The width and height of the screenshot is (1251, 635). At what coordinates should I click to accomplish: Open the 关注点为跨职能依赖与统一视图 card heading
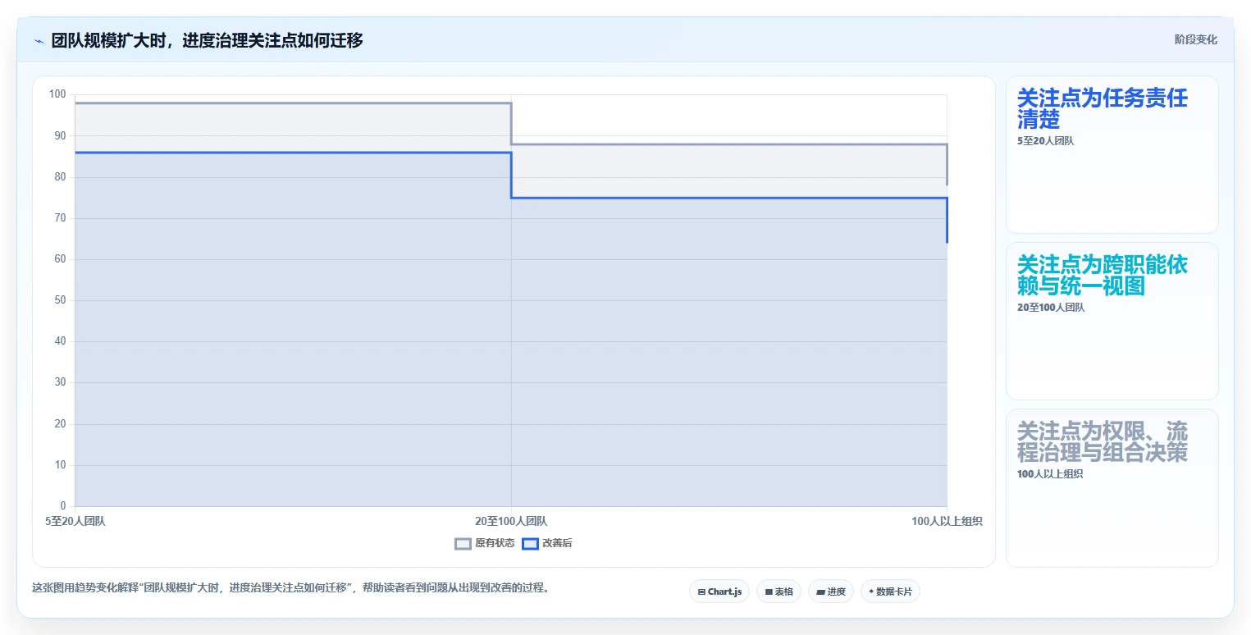pos(1102,276)
